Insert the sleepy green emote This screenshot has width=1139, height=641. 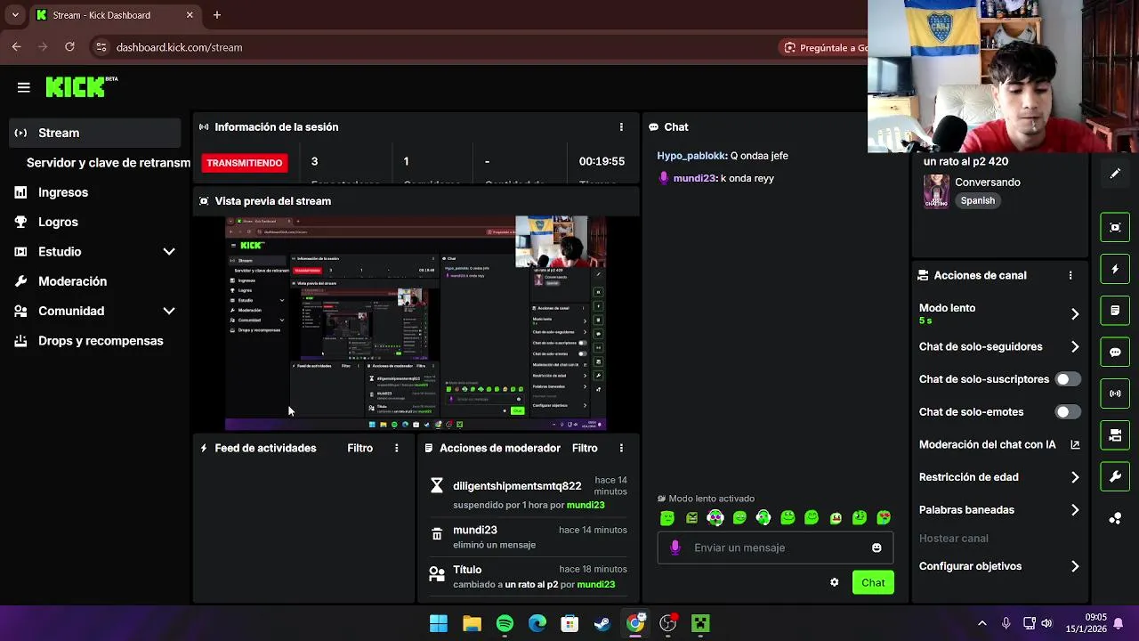(x=667, y=517)
